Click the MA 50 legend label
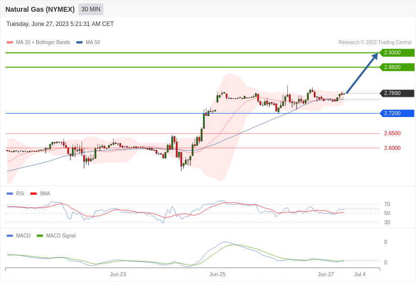 (93, 42)
